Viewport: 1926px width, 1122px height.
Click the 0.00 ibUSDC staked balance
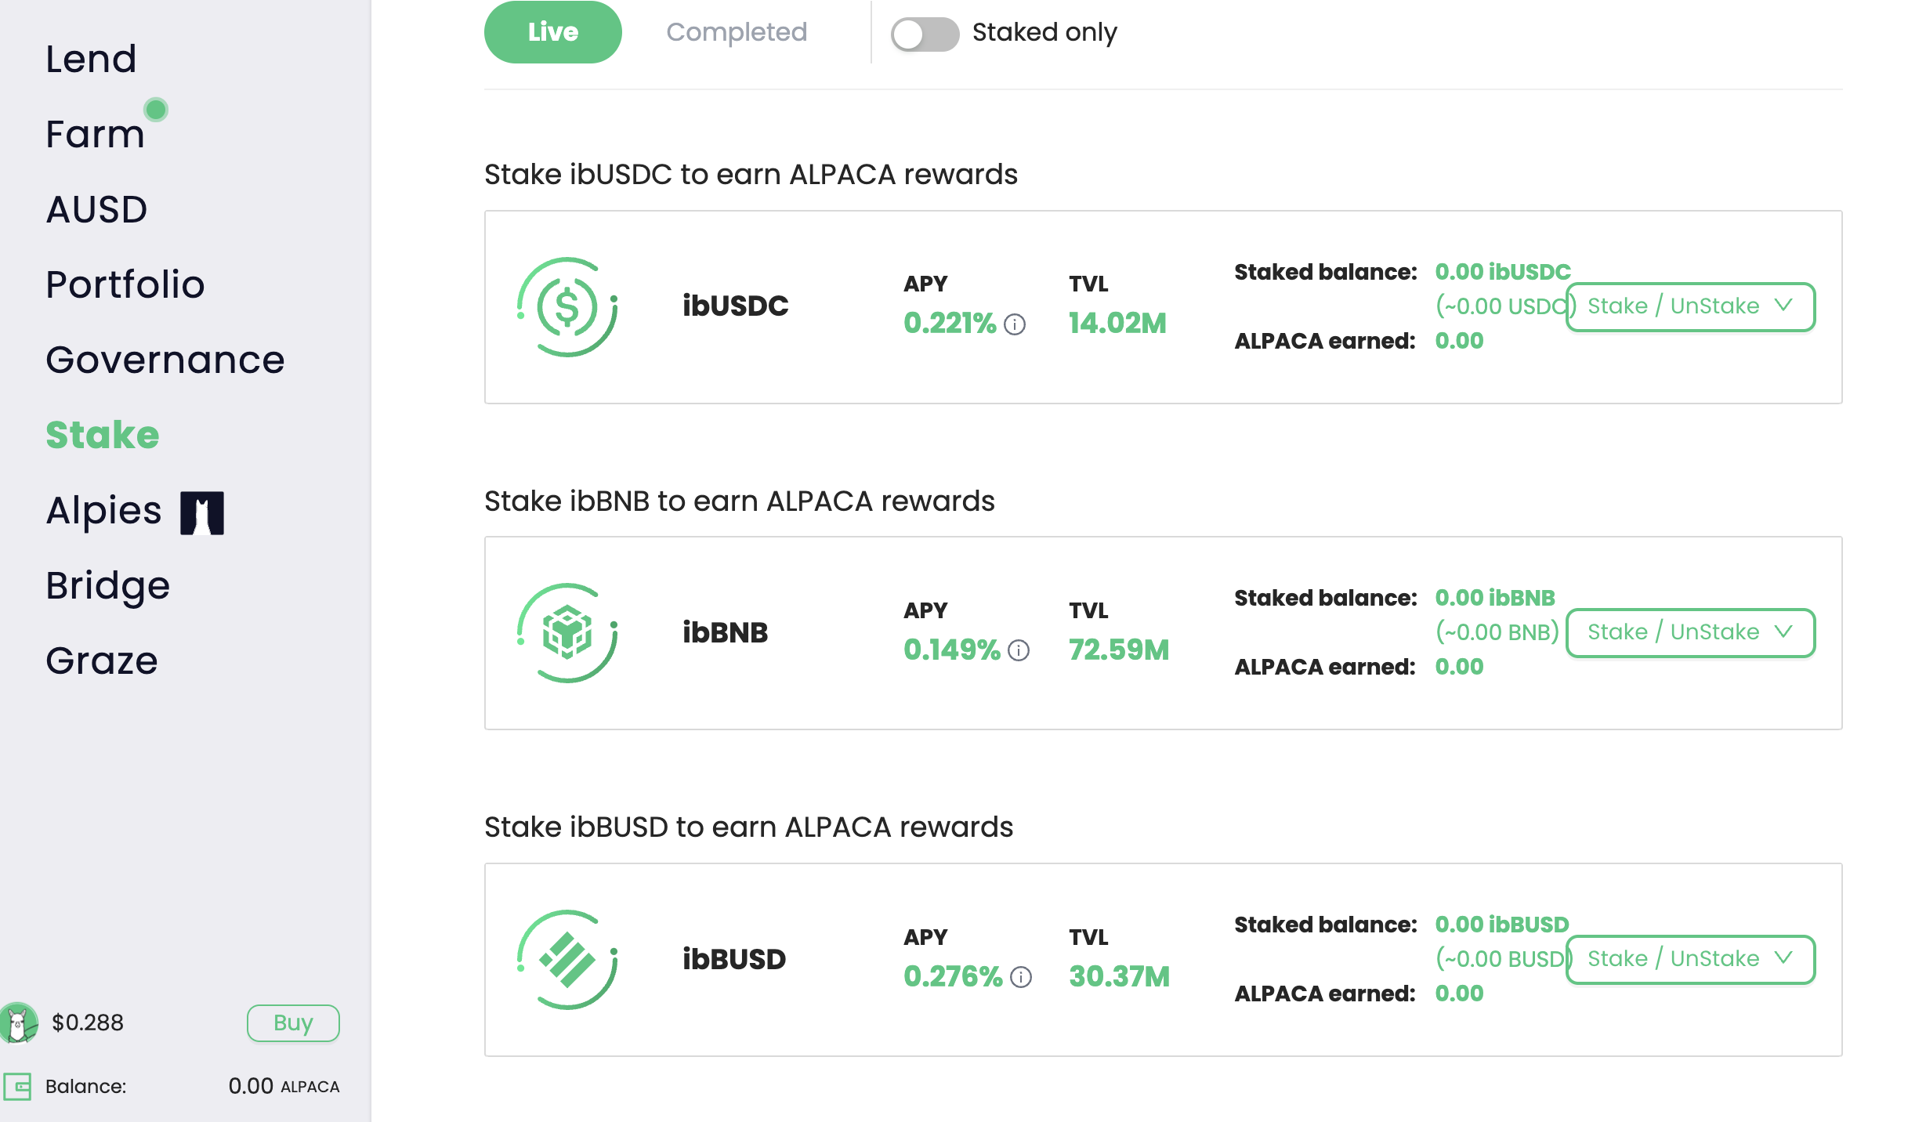click(x=1503, y=272)
